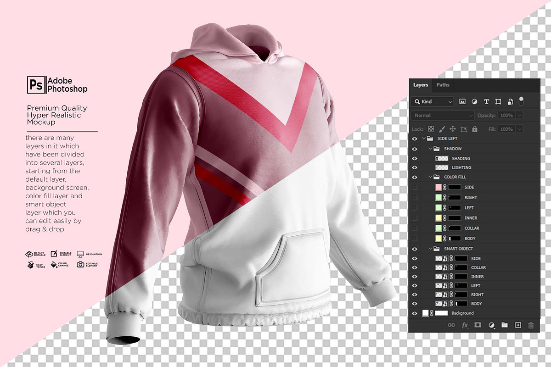Collapse the SMART OBJECT group
The height and width of the screenshot is (367, 551).
pos(431,249)
